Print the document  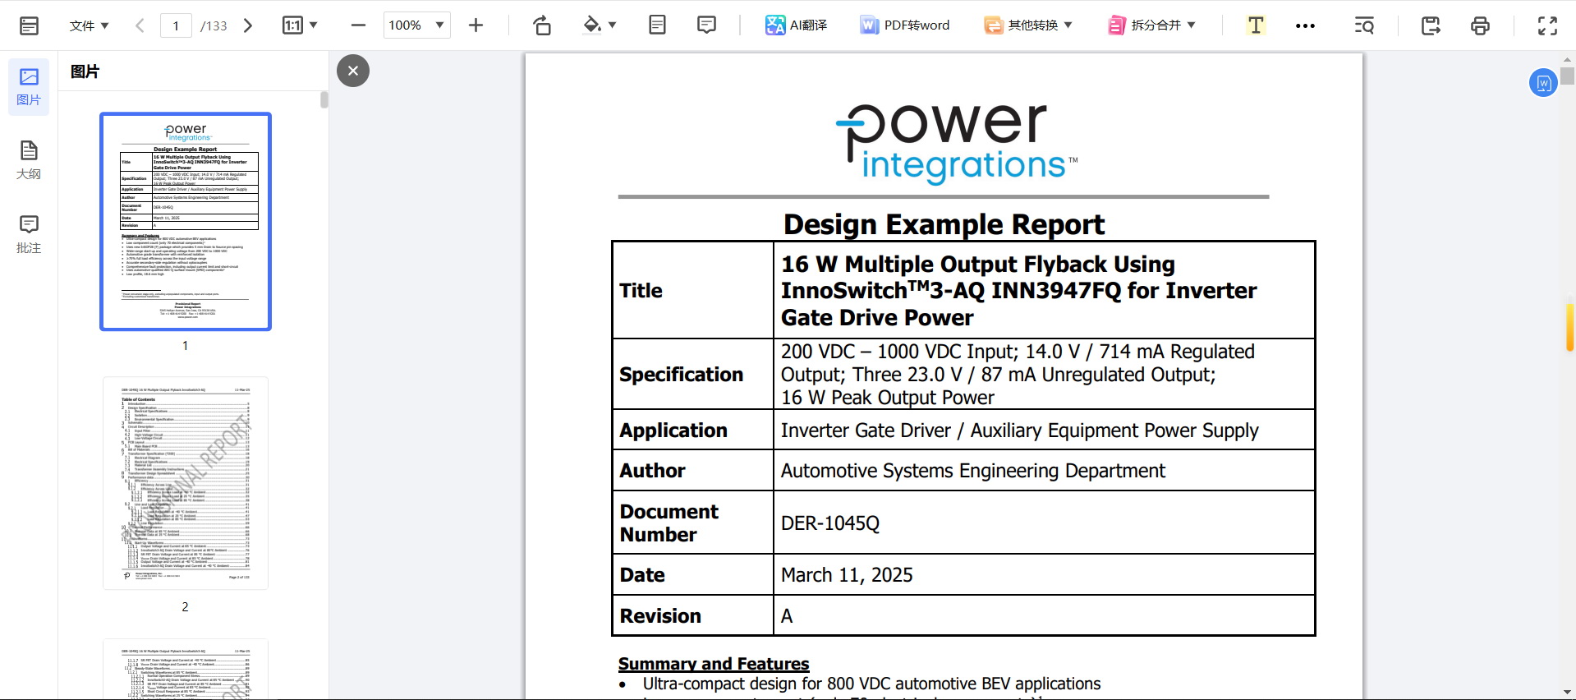1480,25
